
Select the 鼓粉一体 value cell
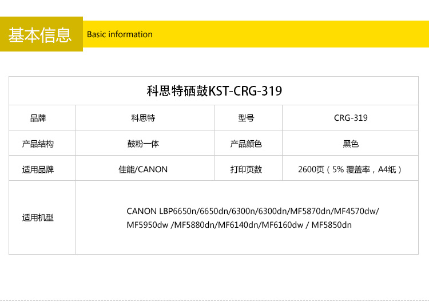tap(143, 144)
